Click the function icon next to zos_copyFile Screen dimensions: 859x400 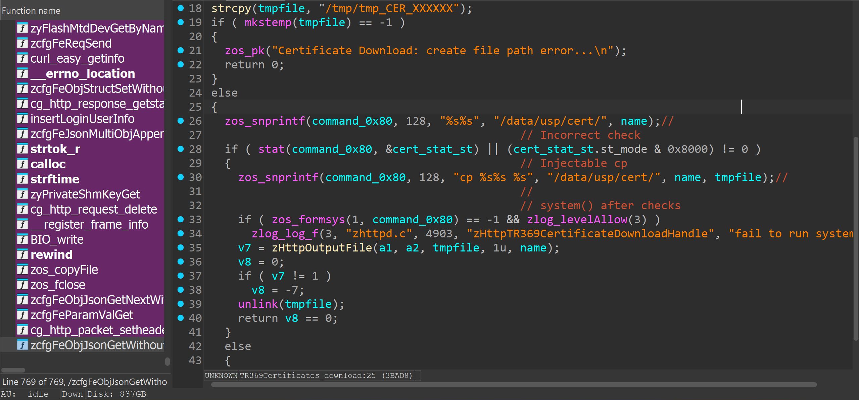tap(22, 270)
